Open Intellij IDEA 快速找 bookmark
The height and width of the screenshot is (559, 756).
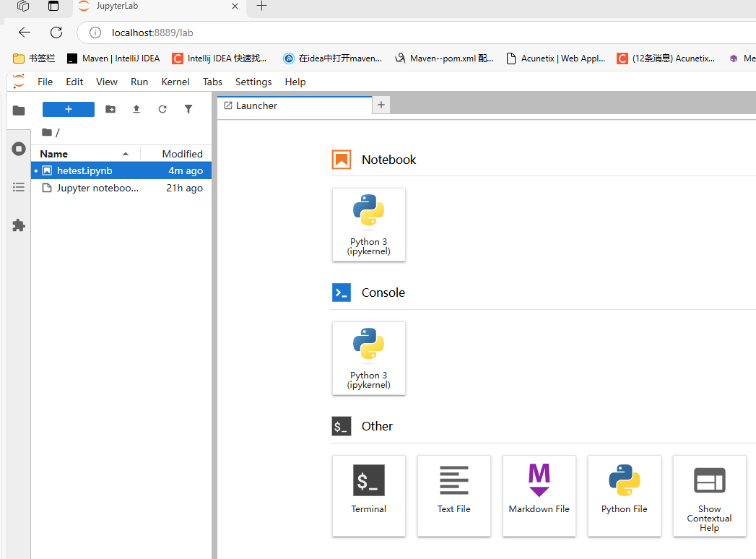point(220,58)
